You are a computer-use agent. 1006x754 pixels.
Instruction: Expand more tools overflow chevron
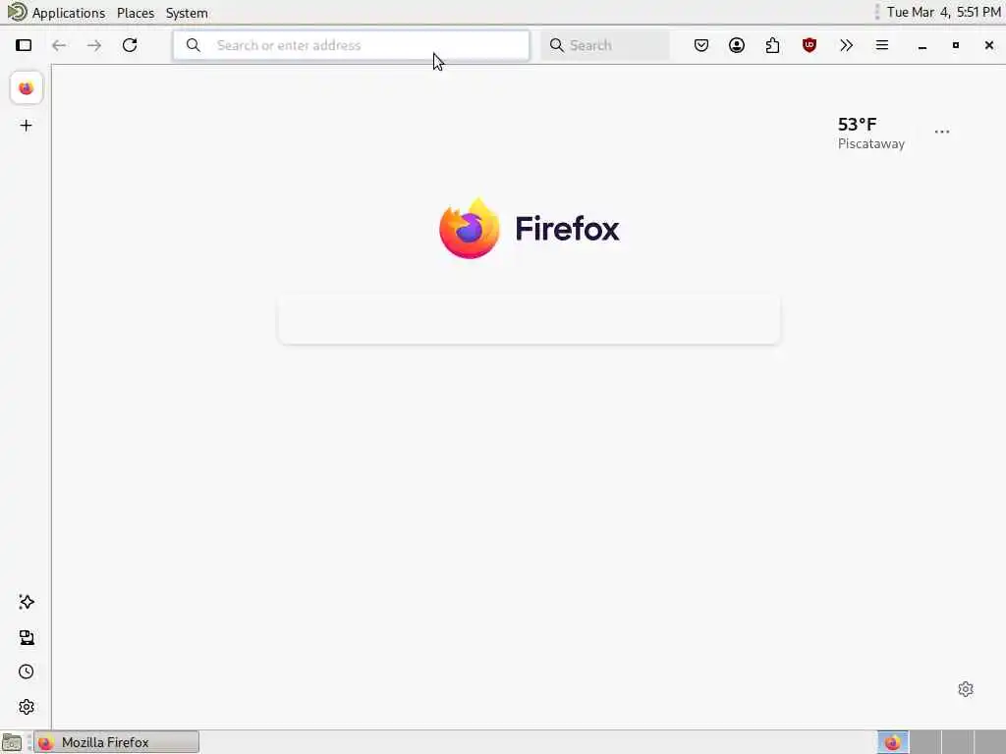pyautogui.click(x=846, y=45)
